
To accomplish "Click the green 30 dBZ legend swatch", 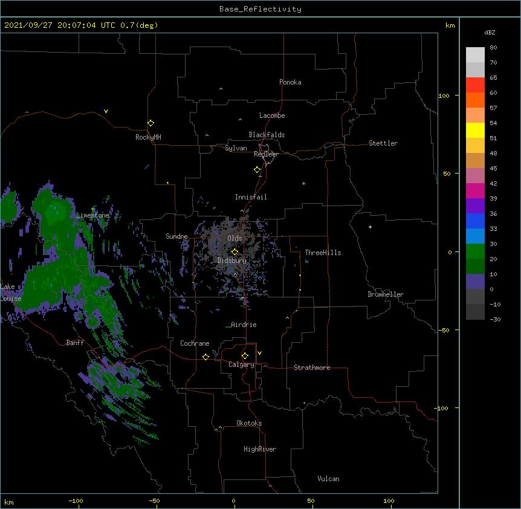I will [475, 251].
